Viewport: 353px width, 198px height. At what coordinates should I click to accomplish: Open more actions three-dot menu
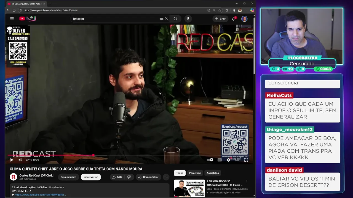click(x=166, y=177)
